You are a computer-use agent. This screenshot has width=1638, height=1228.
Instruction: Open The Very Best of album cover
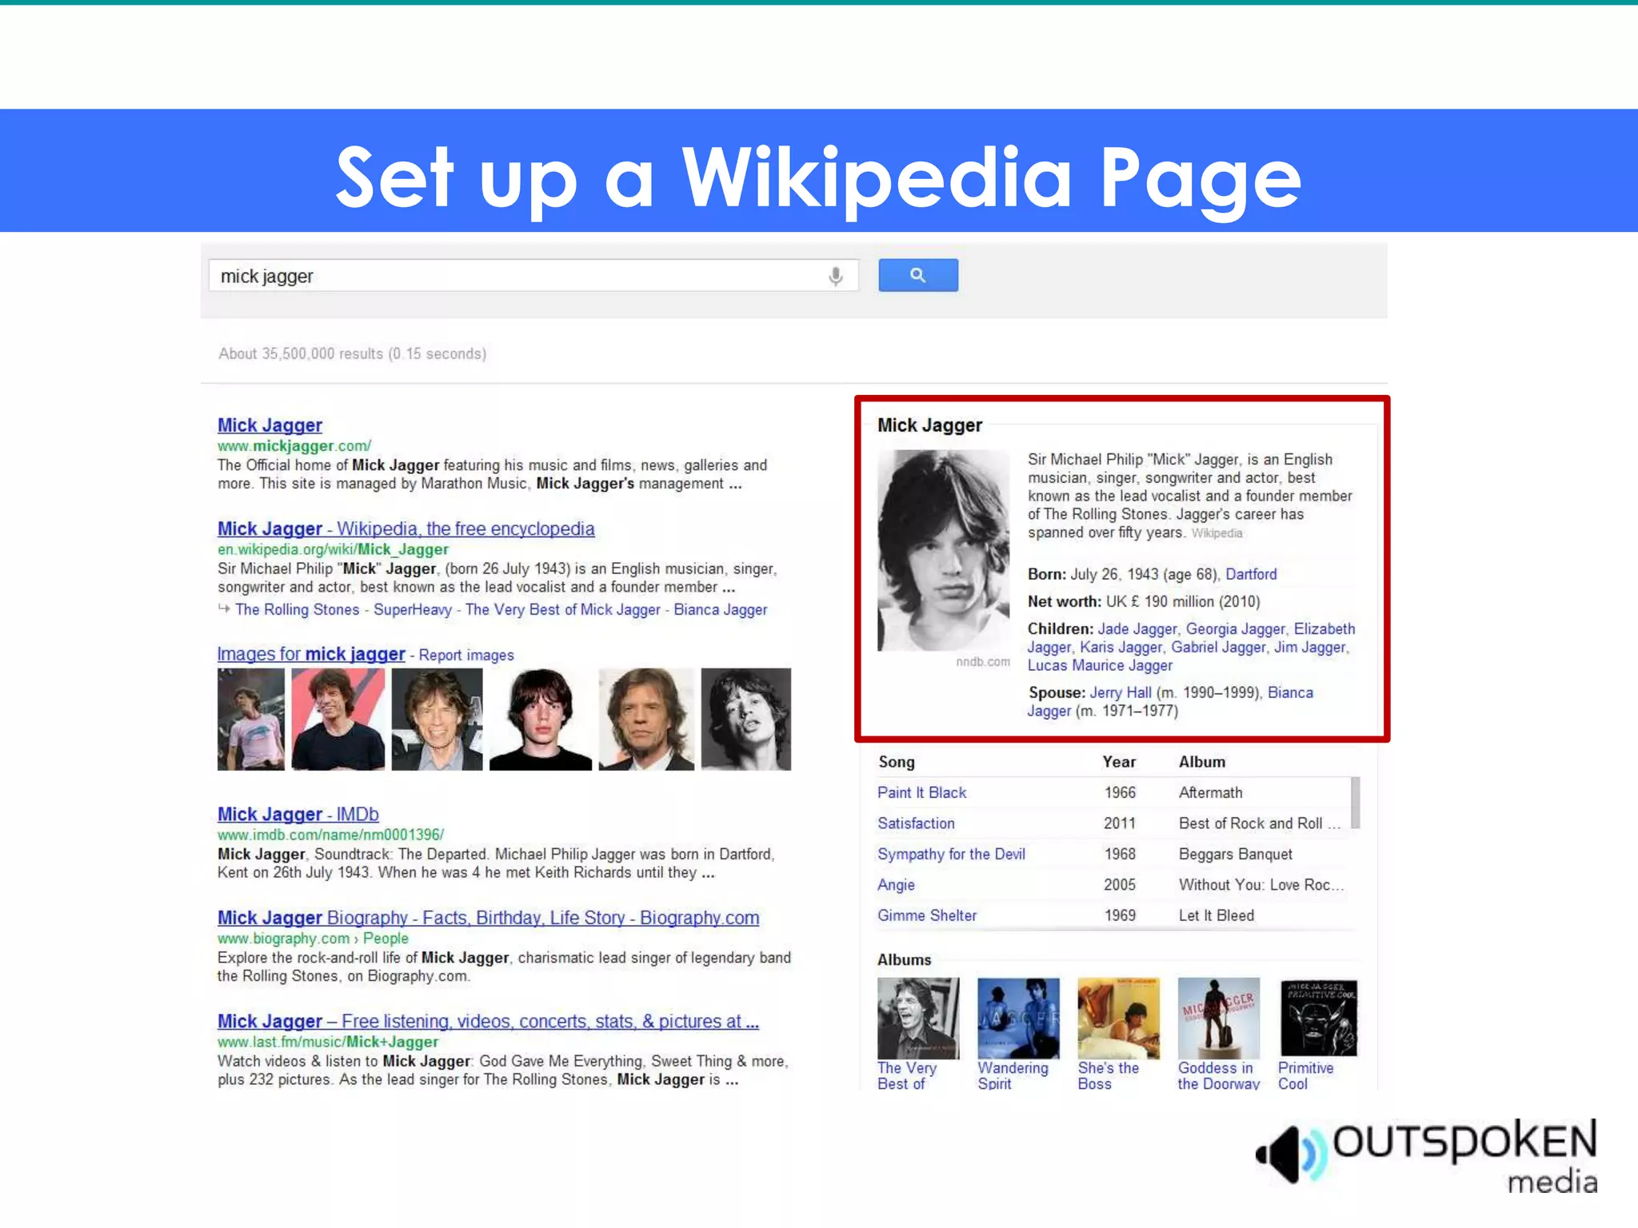[918, 1018]
